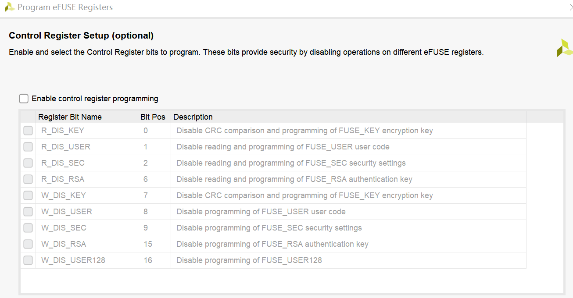Click the Bit Pos column header
The height and width of the screenshot is (298, 573).
tap(153, 117)
